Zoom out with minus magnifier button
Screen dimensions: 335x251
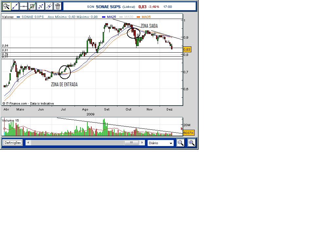click(181, 143)
